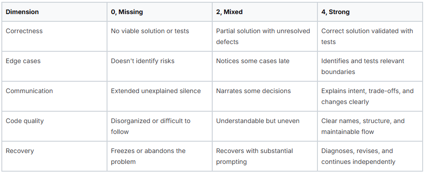Select 'Diagnoses, revises, and continues independently' cell
Viewport: 424px width, 173px height.
point(370,156)
